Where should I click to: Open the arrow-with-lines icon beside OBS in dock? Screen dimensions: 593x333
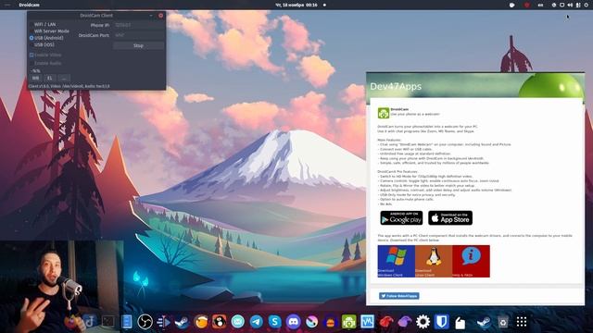(163, 322)
